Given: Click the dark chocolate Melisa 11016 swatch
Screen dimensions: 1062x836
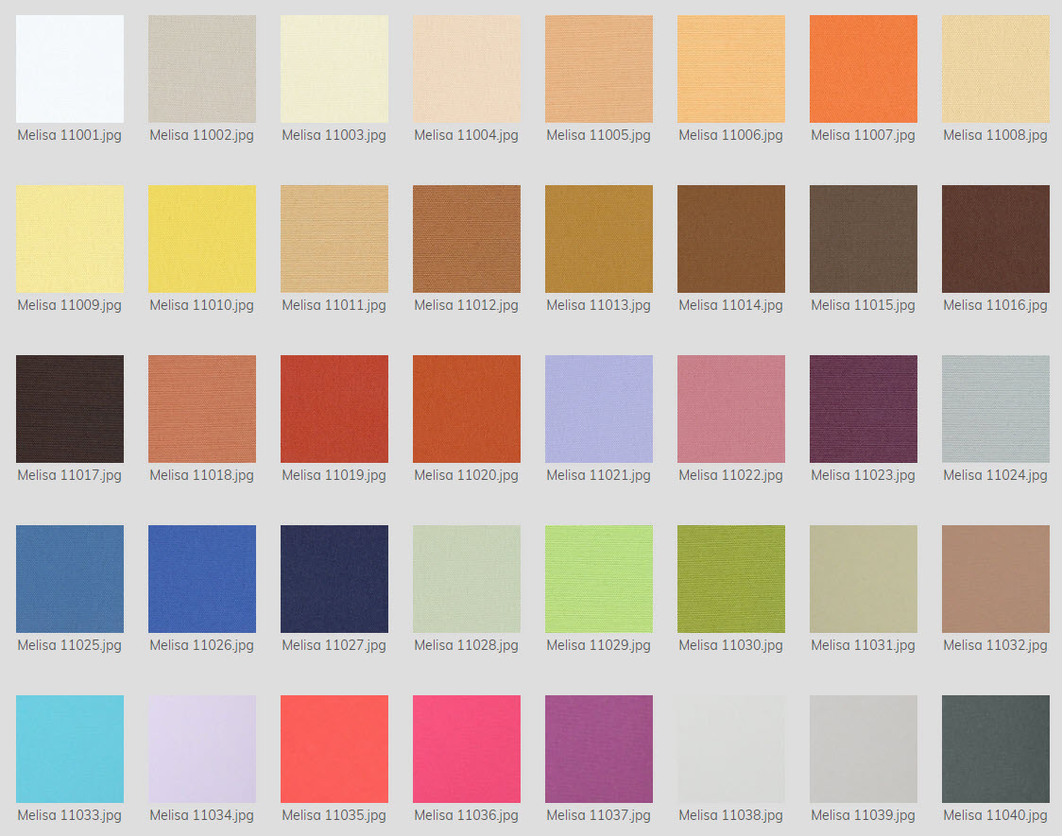Looking at the screenshot, I should 996,239.
